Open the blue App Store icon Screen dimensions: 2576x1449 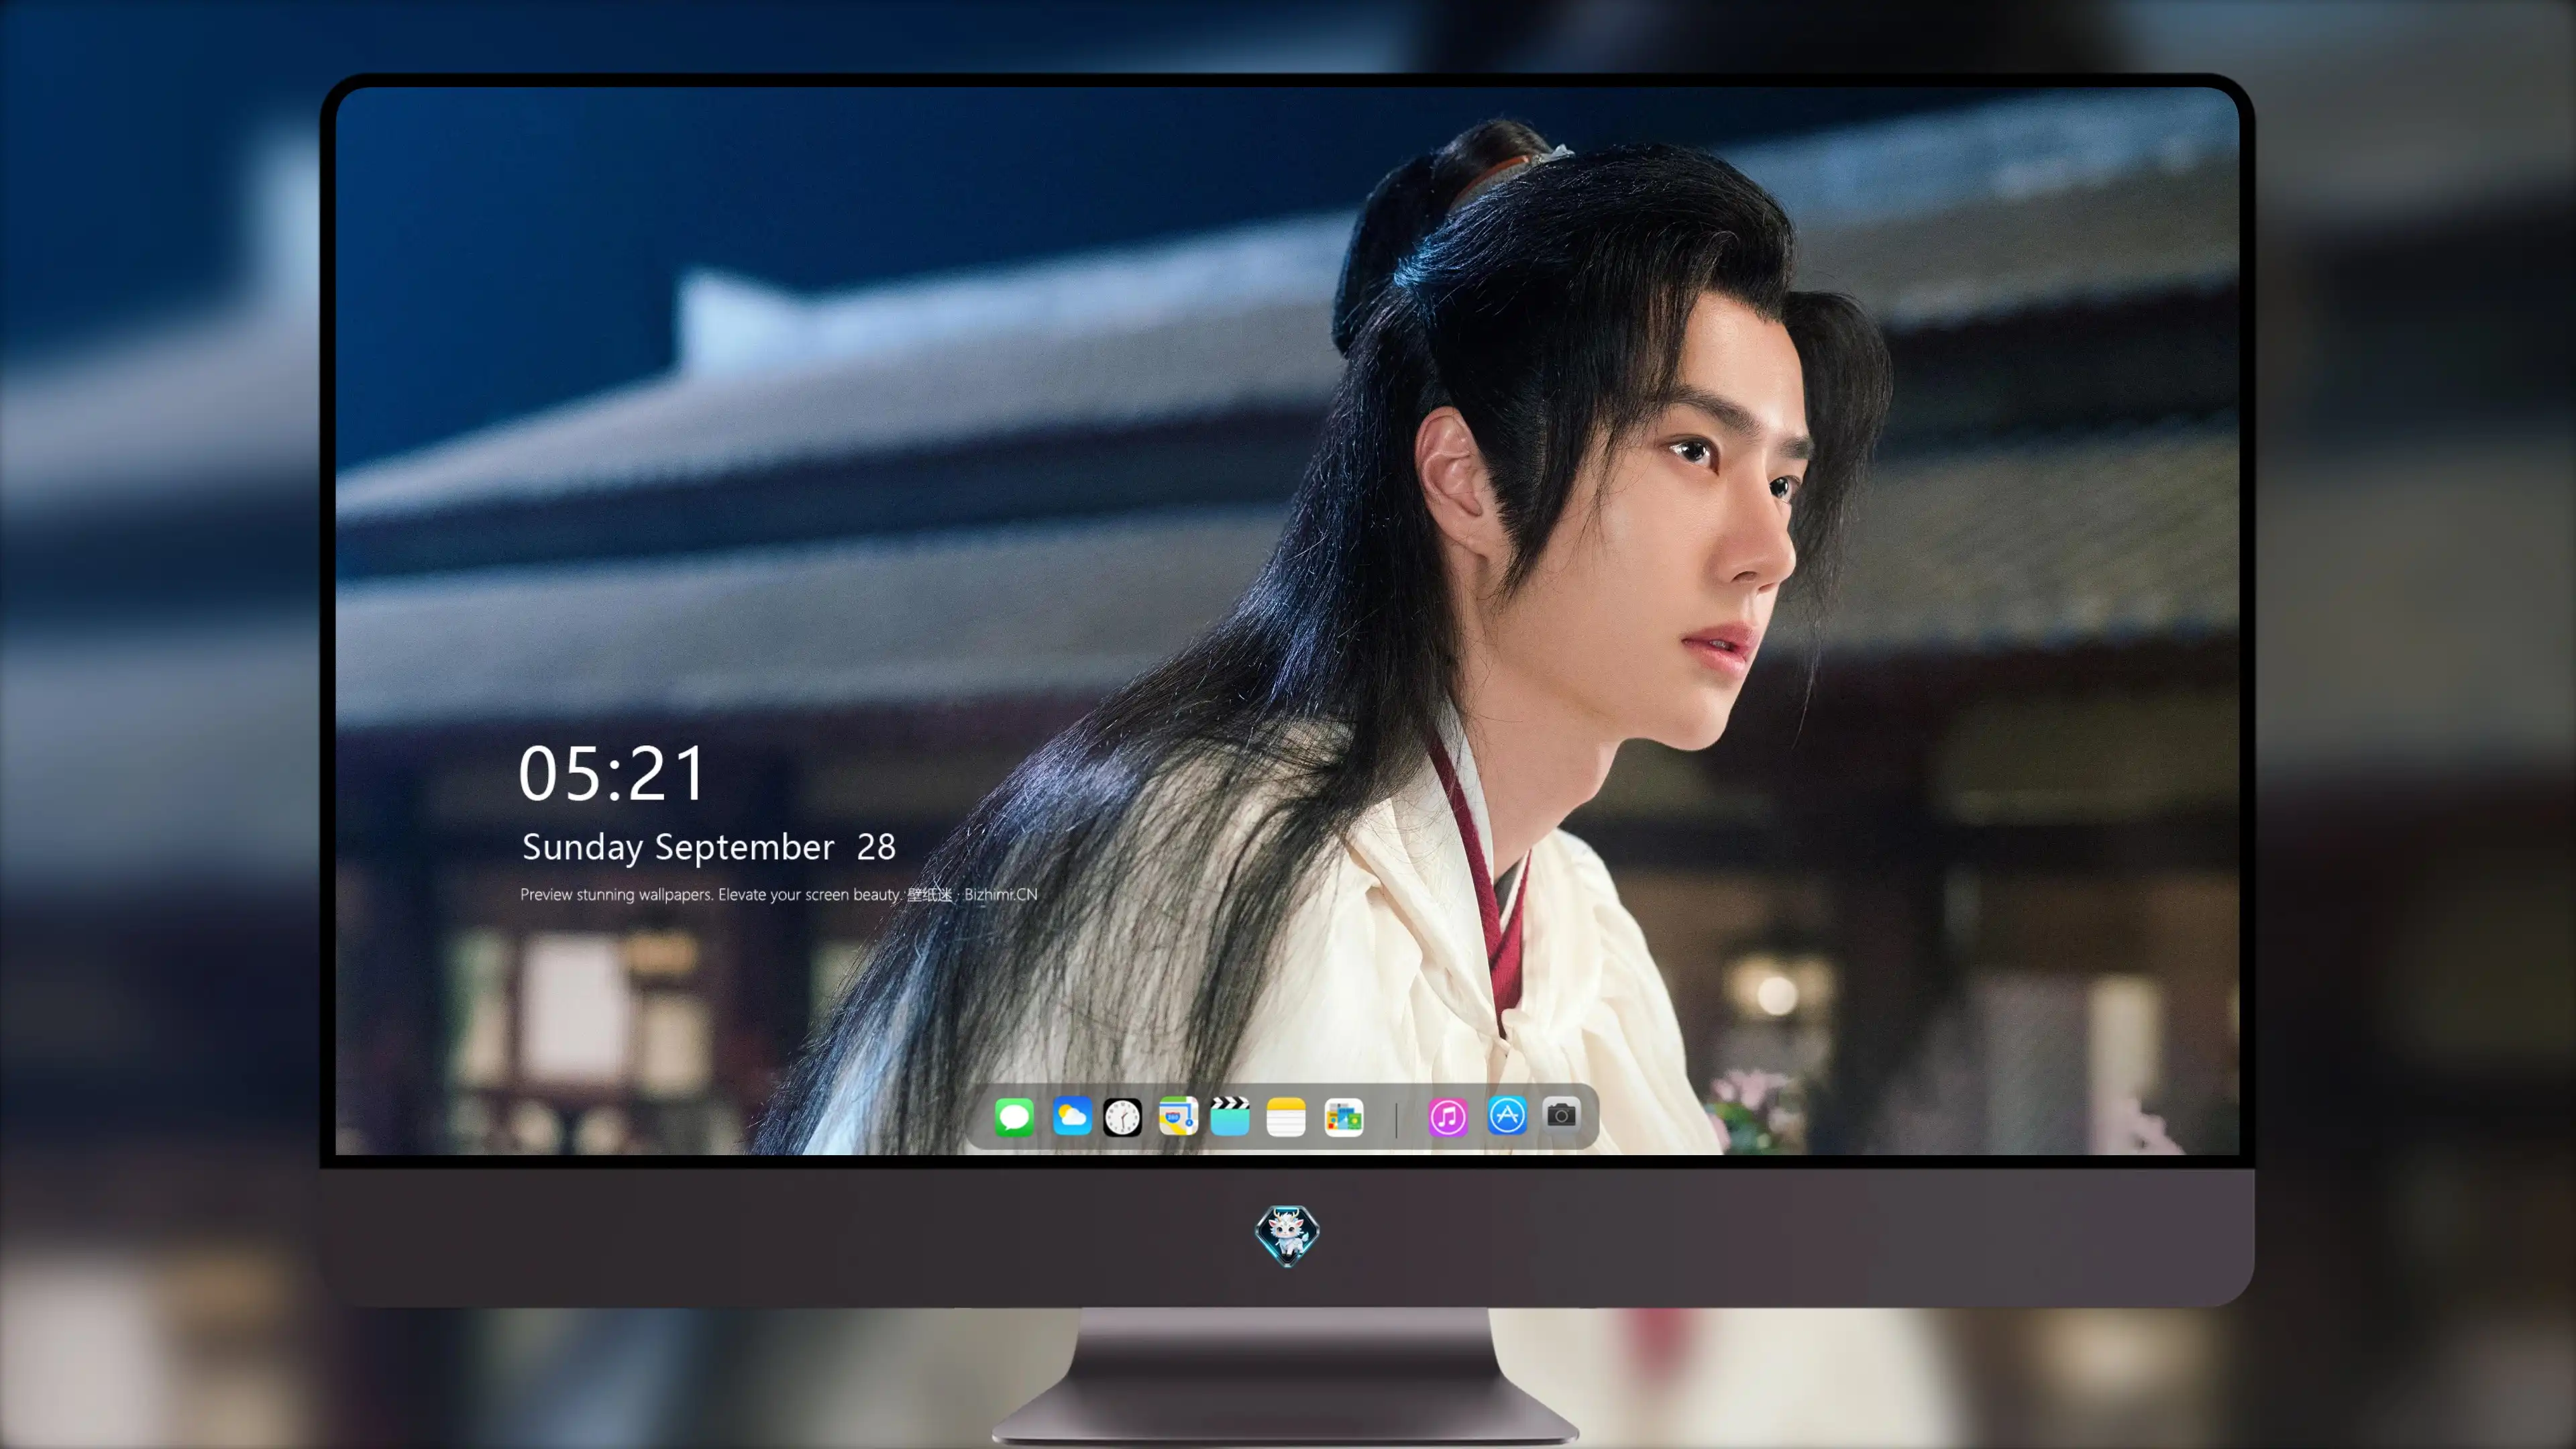1506,1115
